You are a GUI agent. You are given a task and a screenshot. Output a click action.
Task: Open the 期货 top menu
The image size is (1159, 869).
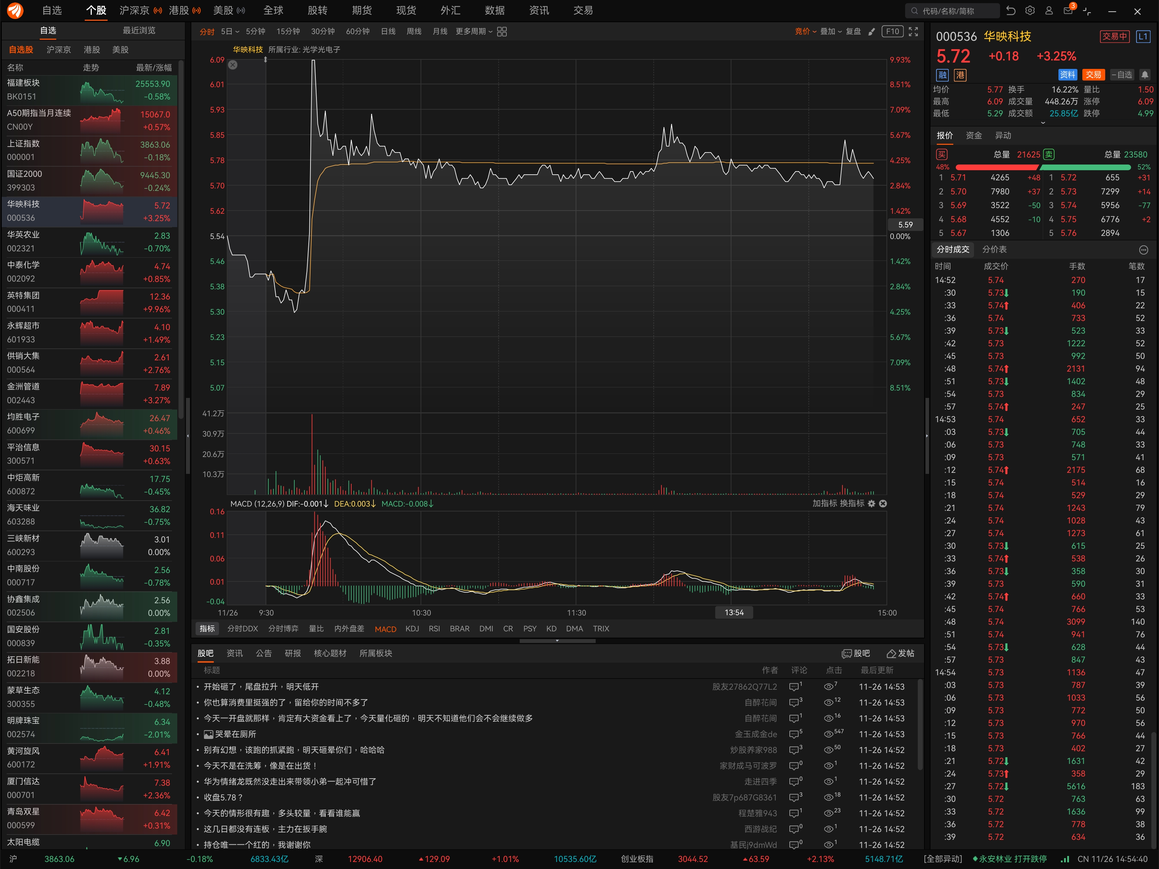point(361,11)
